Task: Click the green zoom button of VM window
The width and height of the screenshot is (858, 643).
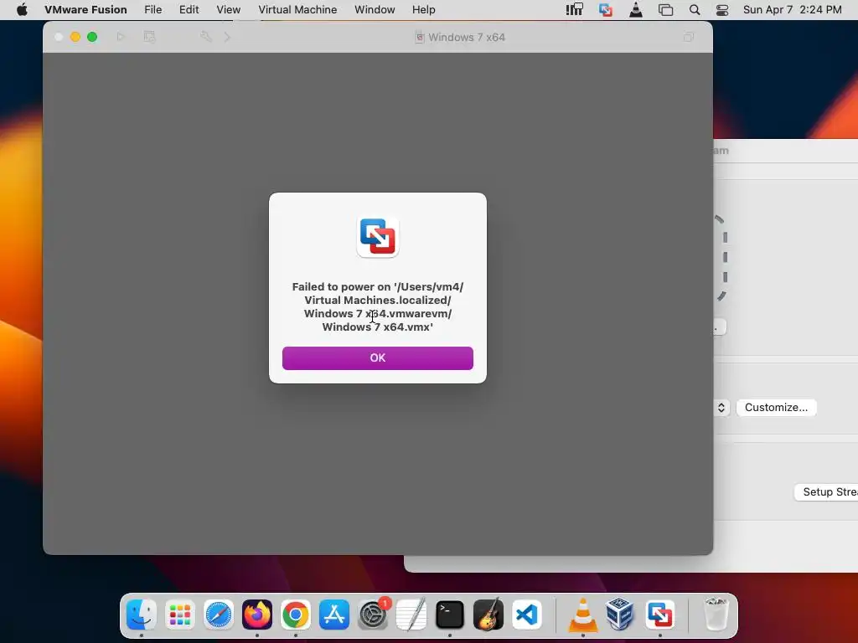Action: coord(92,37)
